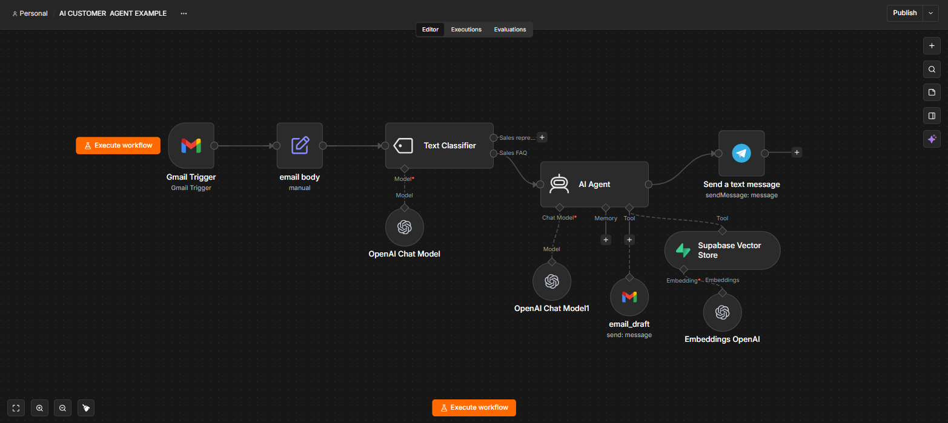Select the OpenAI Chat Model1 node icon
Screen dimensions: 948x423
coord(552,281)
